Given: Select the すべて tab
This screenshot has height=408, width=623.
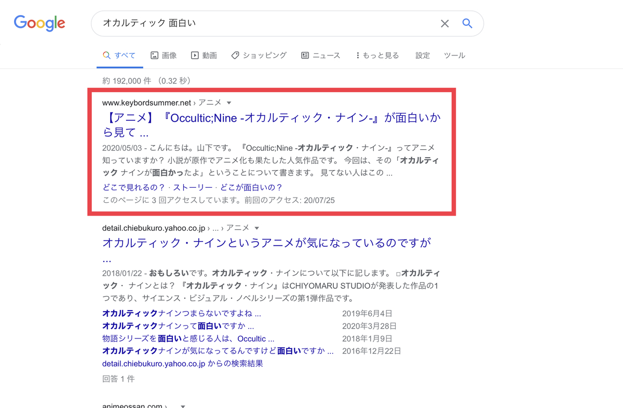Looking at the screenshot, I should point(119,55).
